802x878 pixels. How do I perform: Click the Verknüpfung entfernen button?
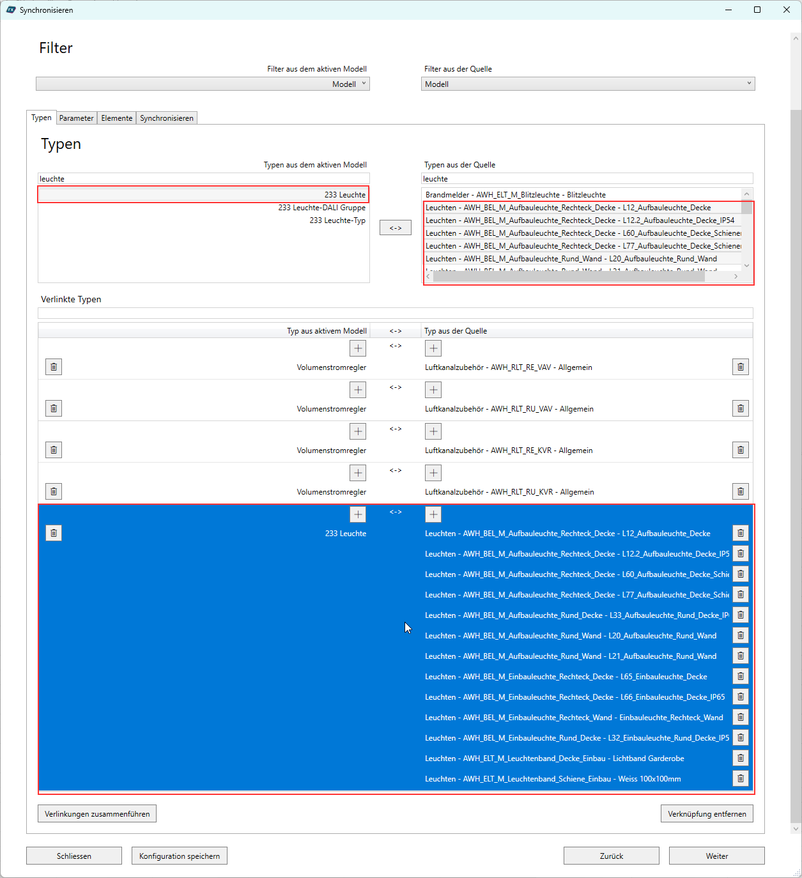[707, 813]
